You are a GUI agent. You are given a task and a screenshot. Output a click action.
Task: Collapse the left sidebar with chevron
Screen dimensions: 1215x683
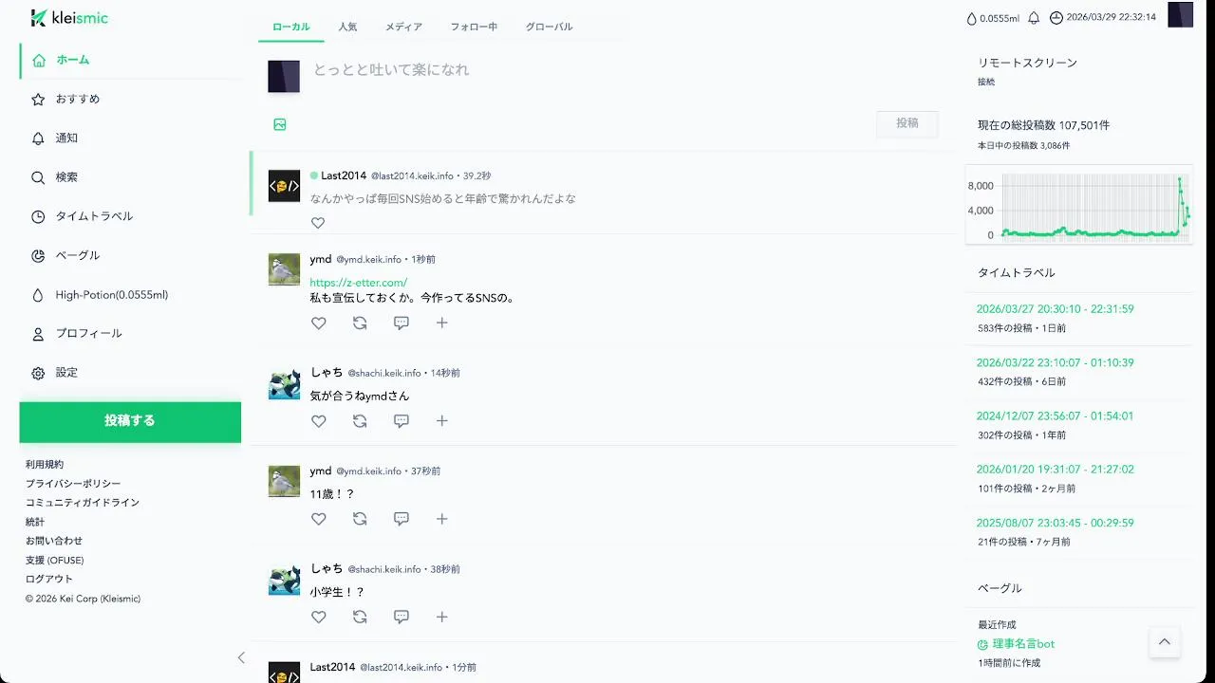[241, 657]
